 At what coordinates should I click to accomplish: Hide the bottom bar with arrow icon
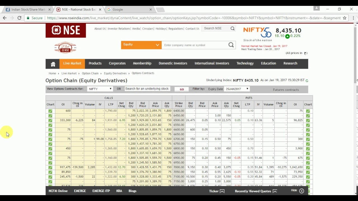302,191
